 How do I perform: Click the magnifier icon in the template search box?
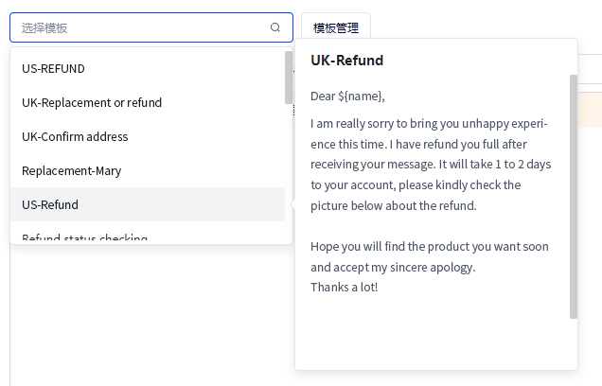click(x=275, y=27)
